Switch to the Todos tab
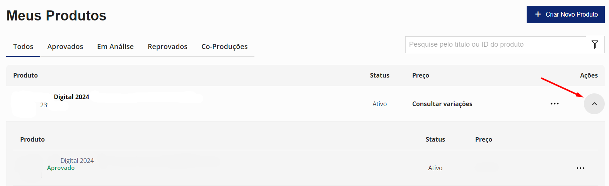This screenshot has width=609, height=186. (23, 47)
